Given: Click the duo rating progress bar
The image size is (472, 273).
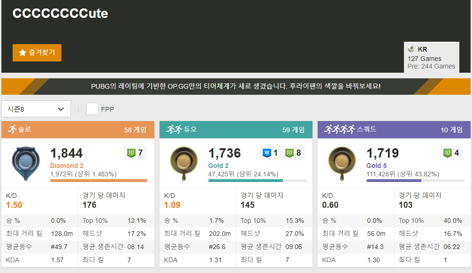Looking at the screenshot, I should [258, 181].
